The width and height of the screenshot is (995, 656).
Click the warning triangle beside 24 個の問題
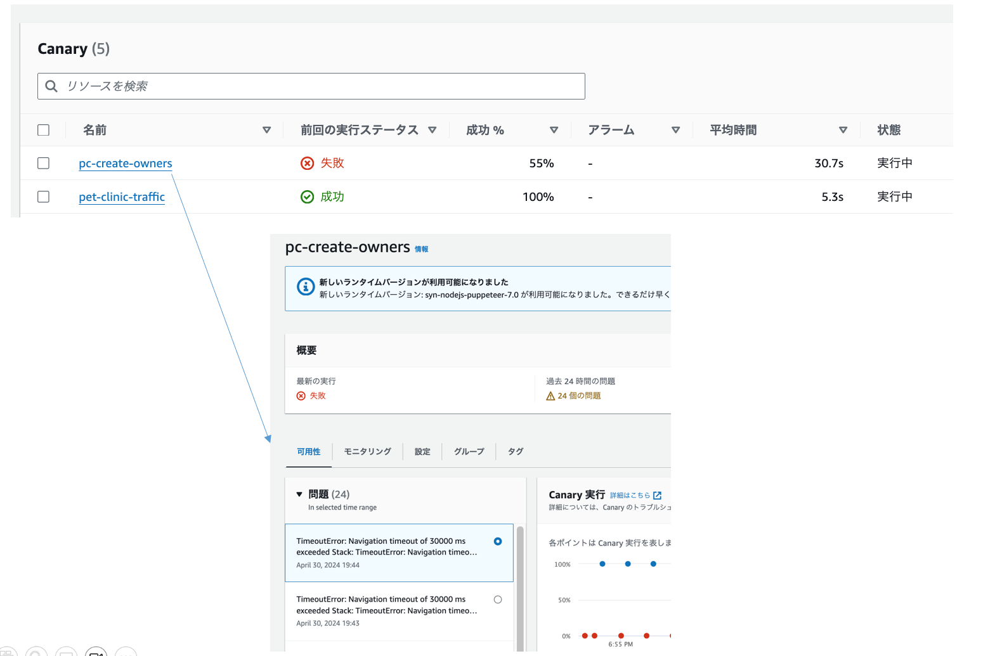[x=550, y=396]
